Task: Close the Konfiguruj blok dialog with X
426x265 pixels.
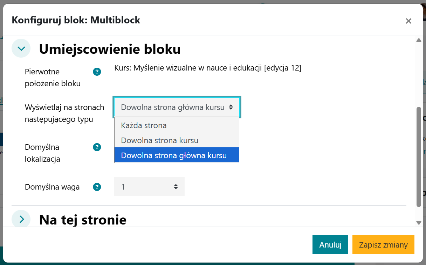Action: pyautogui.click(x=408, y=21)
